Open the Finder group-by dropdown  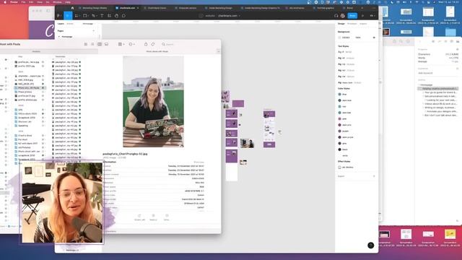point(121,44)
